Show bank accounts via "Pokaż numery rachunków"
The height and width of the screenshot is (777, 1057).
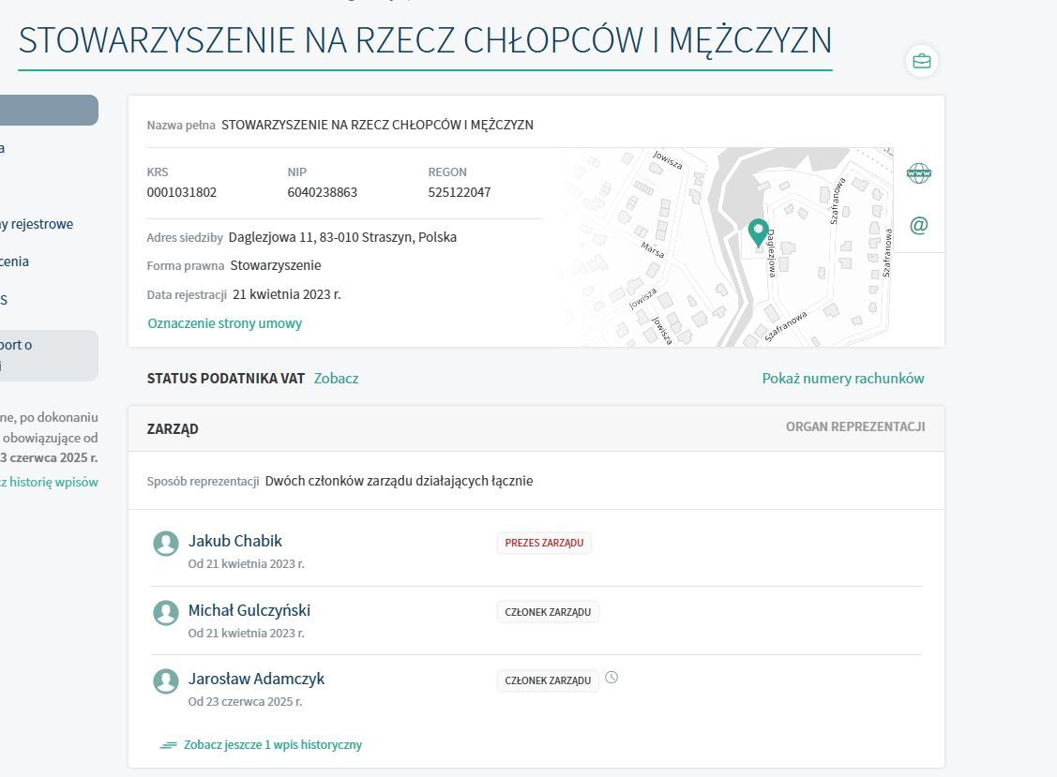click(x=842, y=379)
